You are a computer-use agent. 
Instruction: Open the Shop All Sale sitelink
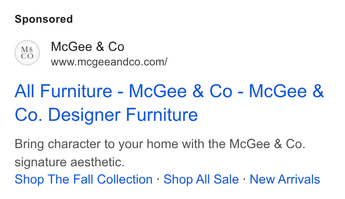[201, 179]
